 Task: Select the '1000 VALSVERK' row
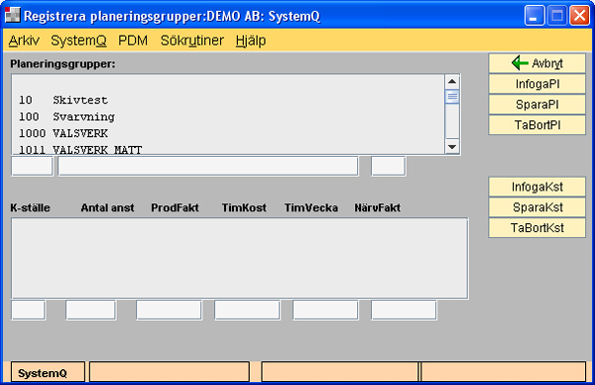(228, 133)
